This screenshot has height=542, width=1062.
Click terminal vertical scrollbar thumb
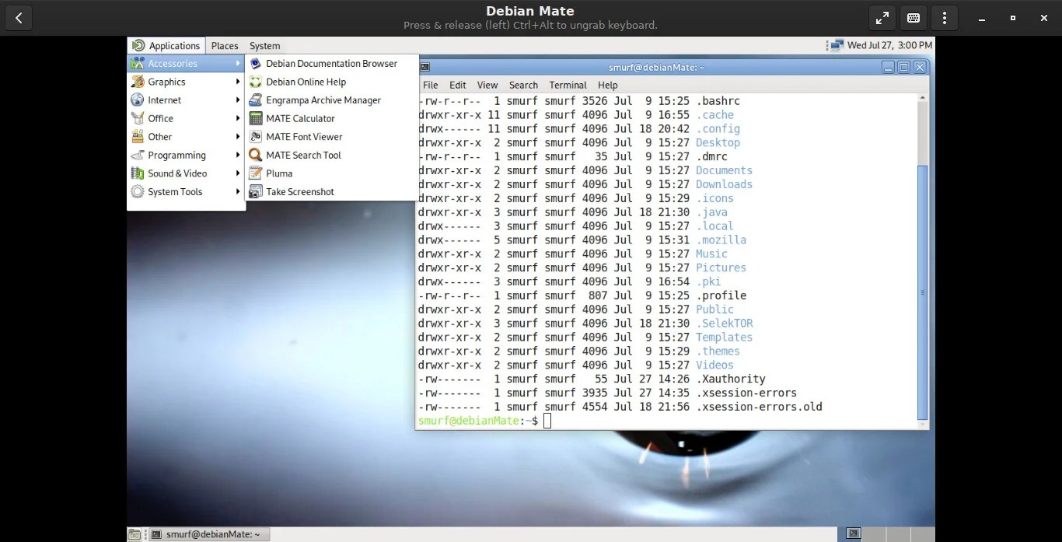(923, 292)
